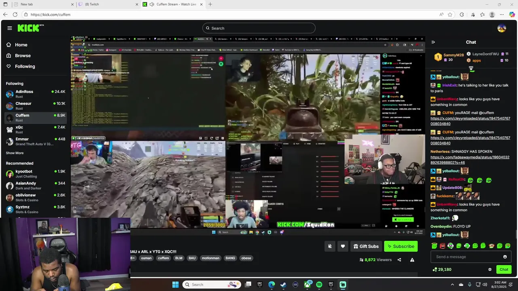Click the channel points 29,180 icon
Screen dimensions: 518x291
pyautogui.click(x=435, y=270)
